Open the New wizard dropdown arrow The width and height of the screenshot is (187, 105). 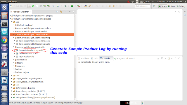[x=14, y=6]
